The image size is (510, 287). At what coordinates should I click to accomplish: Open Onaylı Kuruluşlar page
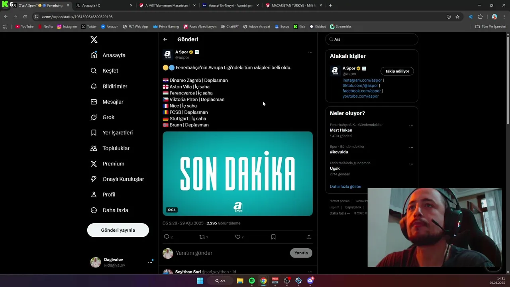117,179
